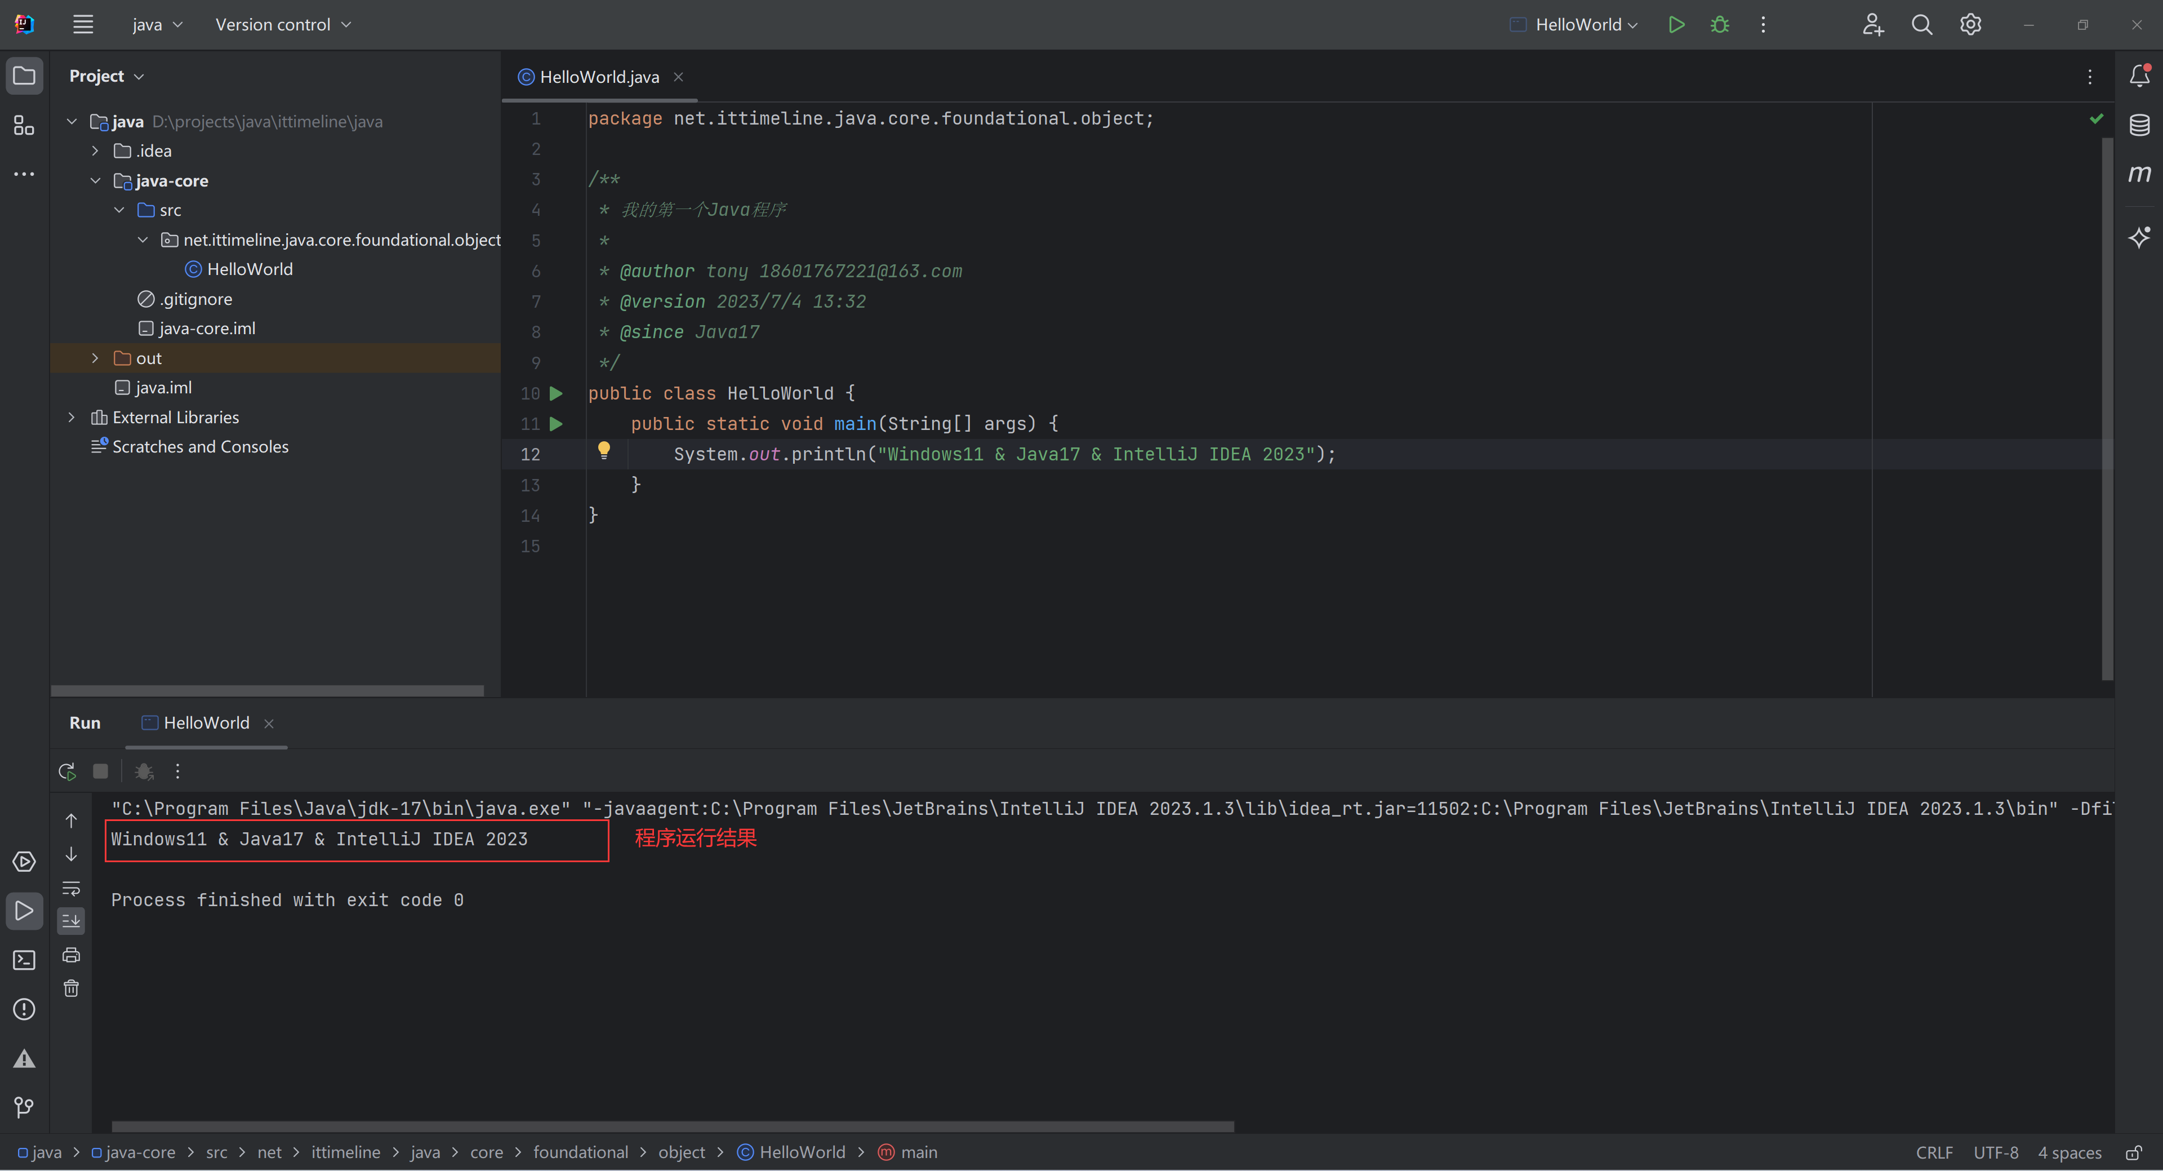Change line separator CRLF in status bar
2163x1171 pixels.
click(1934, 1152)
